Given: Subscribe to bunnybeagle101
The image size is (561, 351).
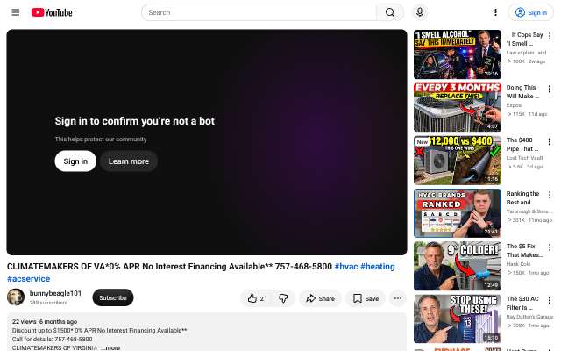Looking at the screenshot, I should point(113,297).
